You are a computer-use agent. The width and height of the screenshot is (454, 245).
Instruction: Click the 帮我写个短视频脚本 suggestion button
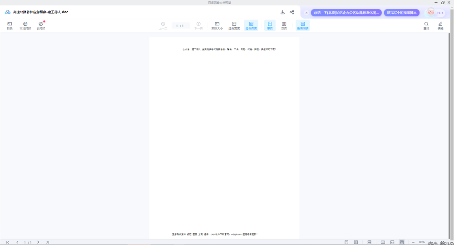point(402,13)
